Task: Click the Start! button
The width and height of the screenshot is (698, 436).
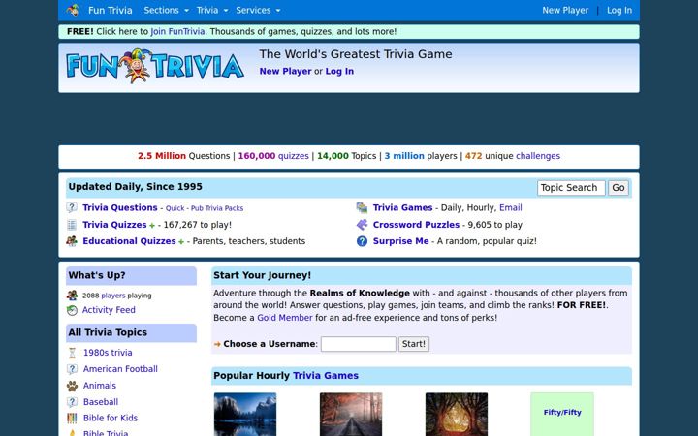Action: pyautogui.click(x=414, y=344)
